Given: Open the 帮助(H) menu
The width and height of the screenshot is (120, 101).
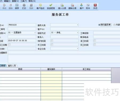Looking at the screenshot, I should tap(32, 1).
